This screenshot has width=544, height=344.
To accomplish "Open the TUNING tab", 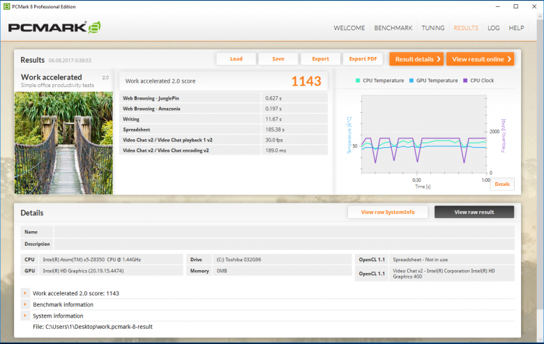I will click(433, 28).
